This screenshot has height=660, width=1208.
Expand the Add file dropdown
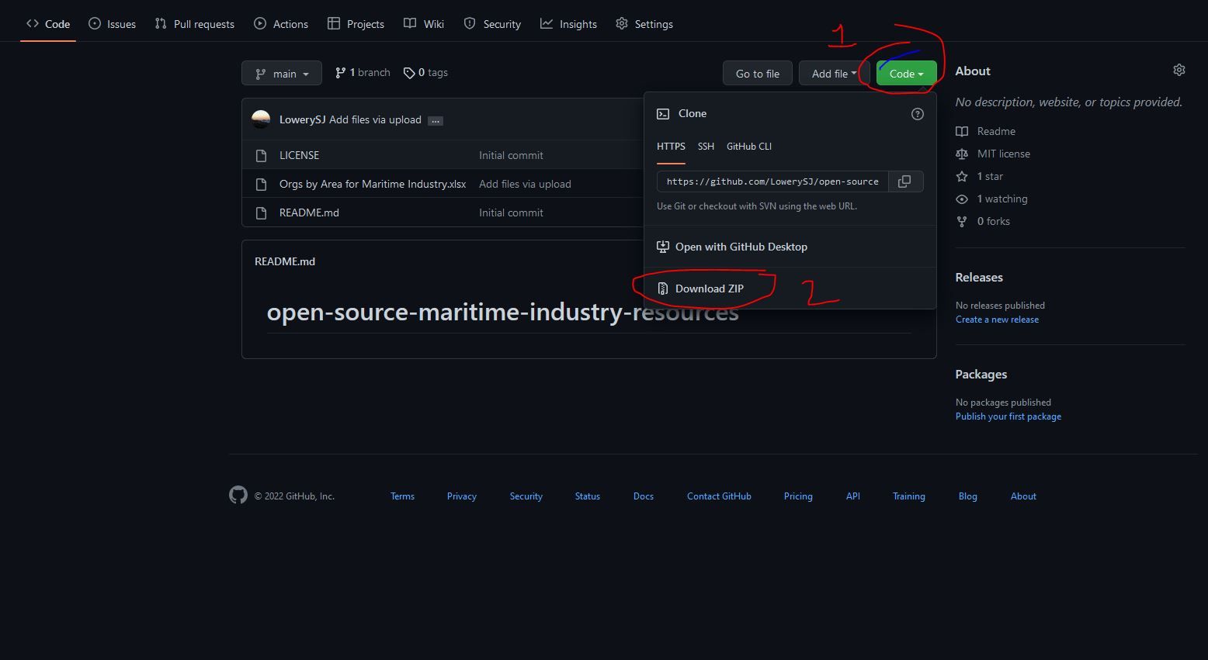(x=833, y=74)
